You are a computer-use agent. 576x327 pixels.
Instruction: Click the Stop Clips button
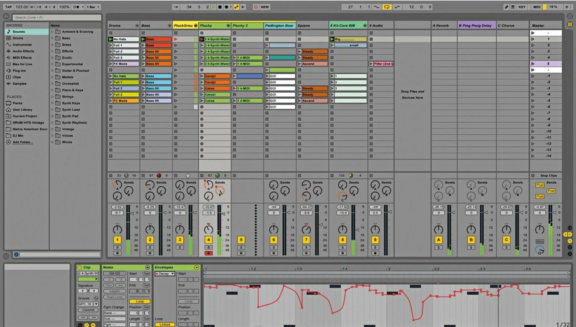[x=548, y=176]
